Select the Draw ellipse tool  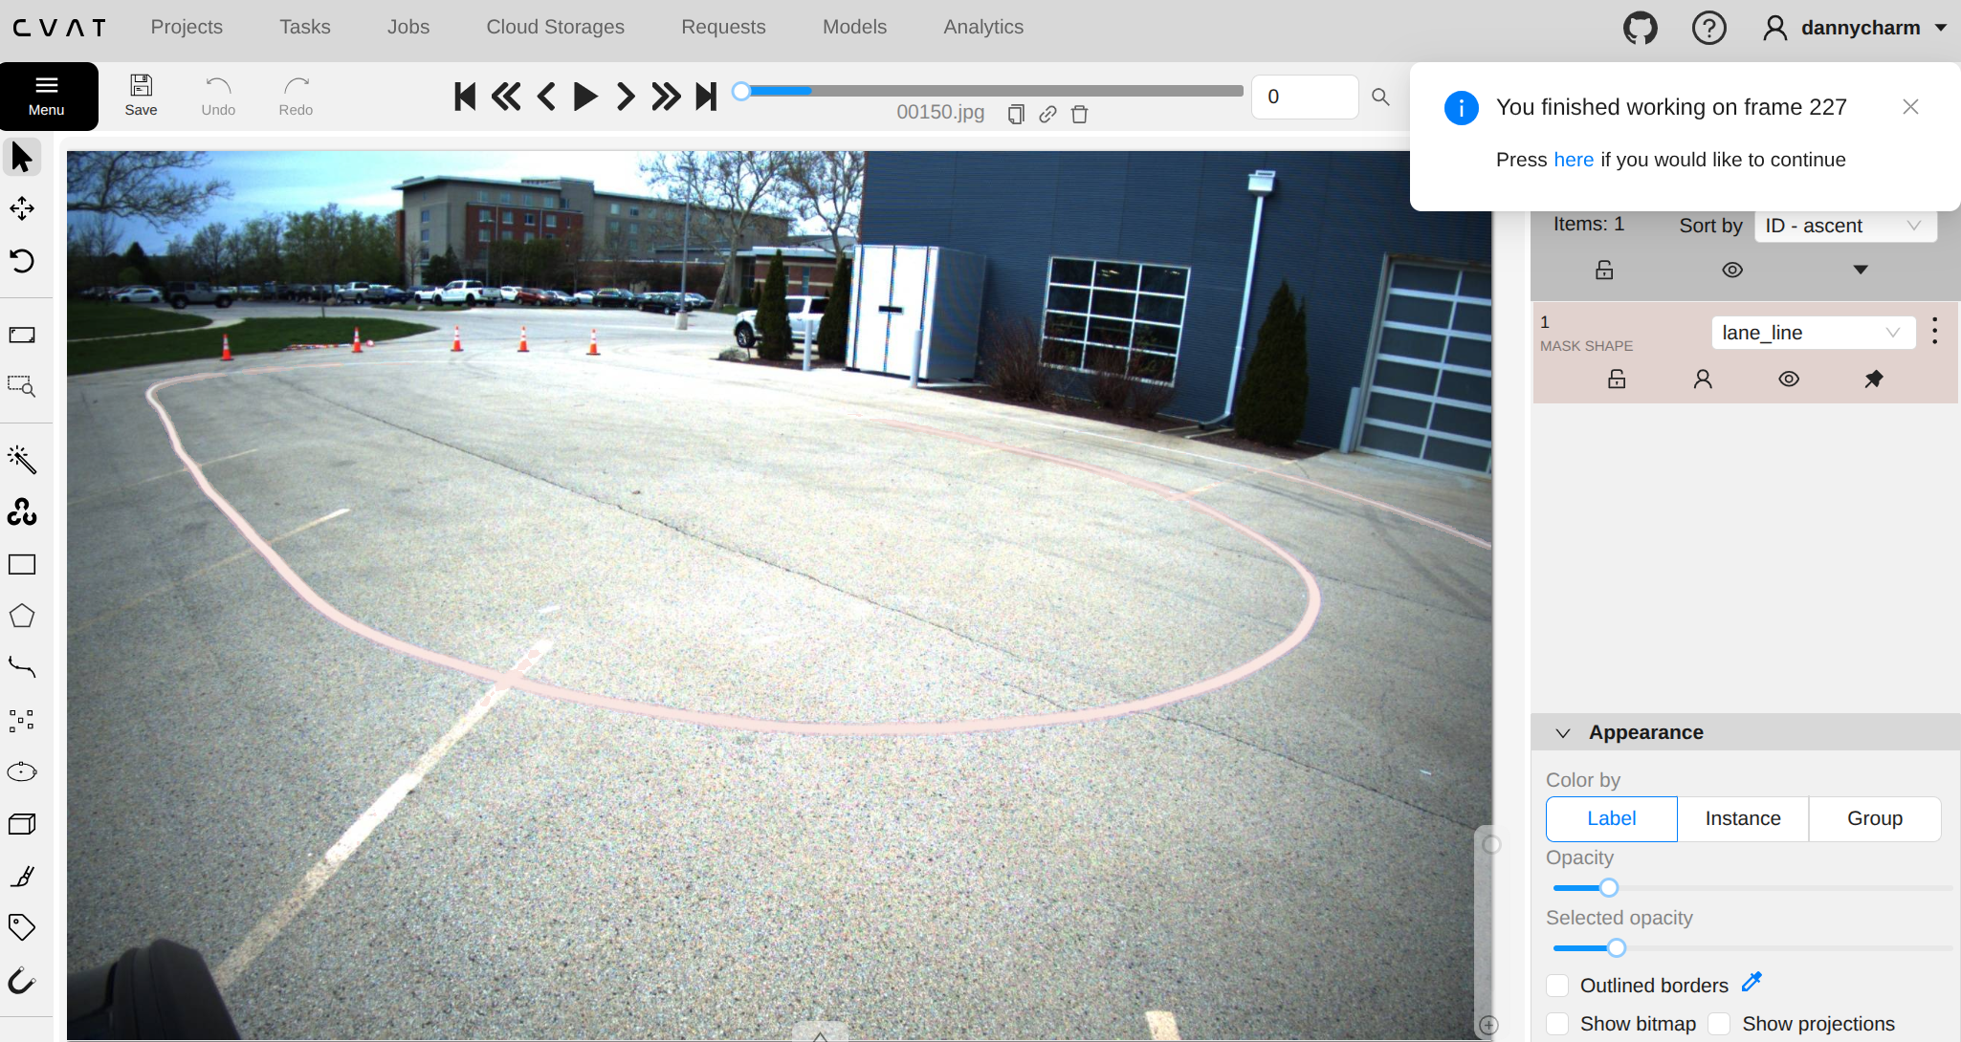[x=22, y=771]
